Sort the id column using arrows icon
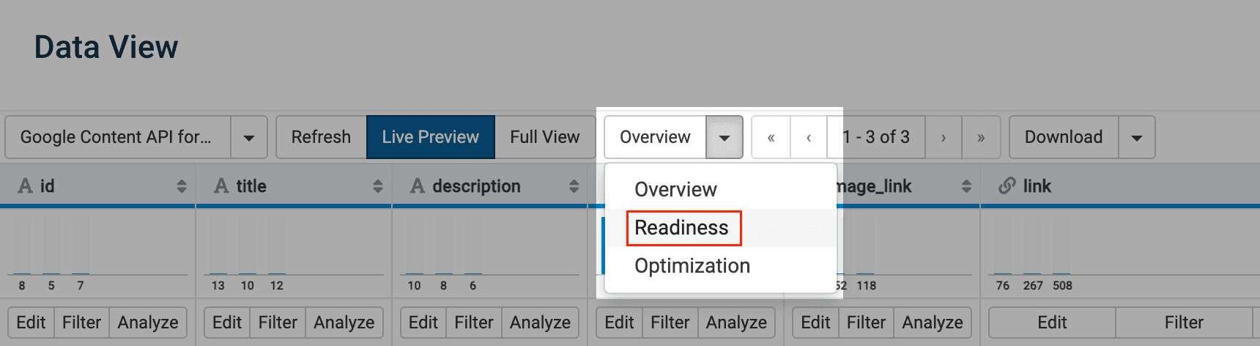 [181, 186]
